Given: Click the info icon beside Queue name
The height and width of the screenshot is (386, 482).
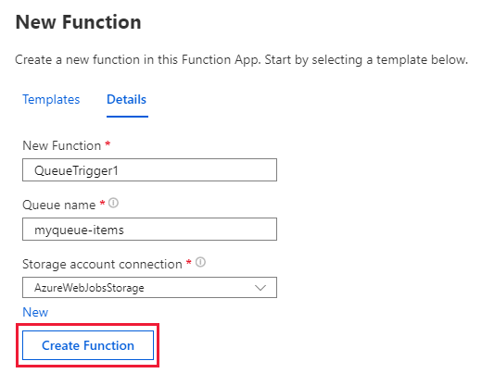Looking at the screenshot, I should tap(114, 203).
